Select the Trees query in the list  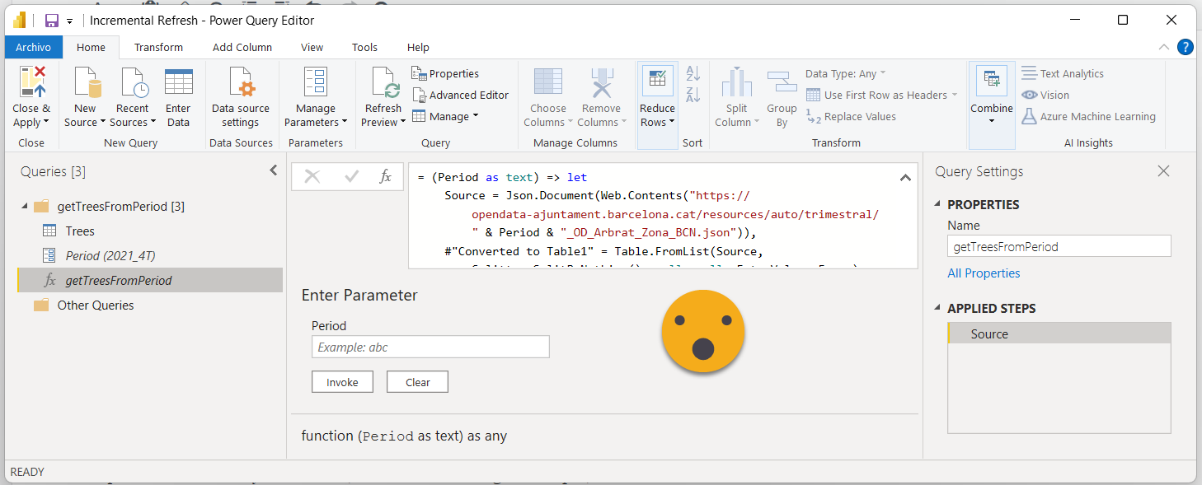[80, 231]
